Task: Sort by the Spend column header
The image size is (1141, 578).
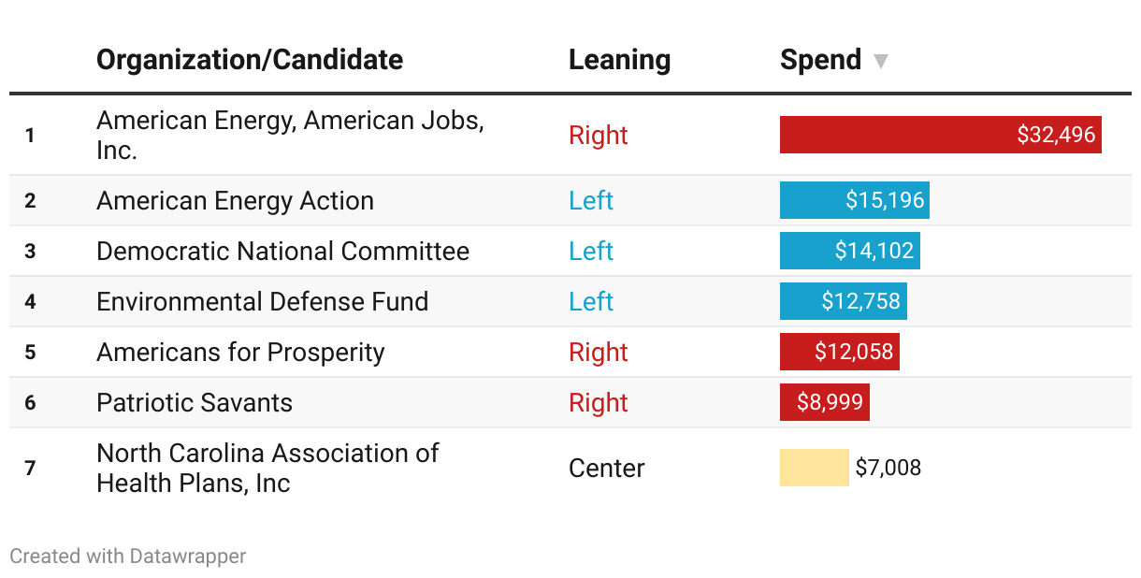Action: coord(820,60)
